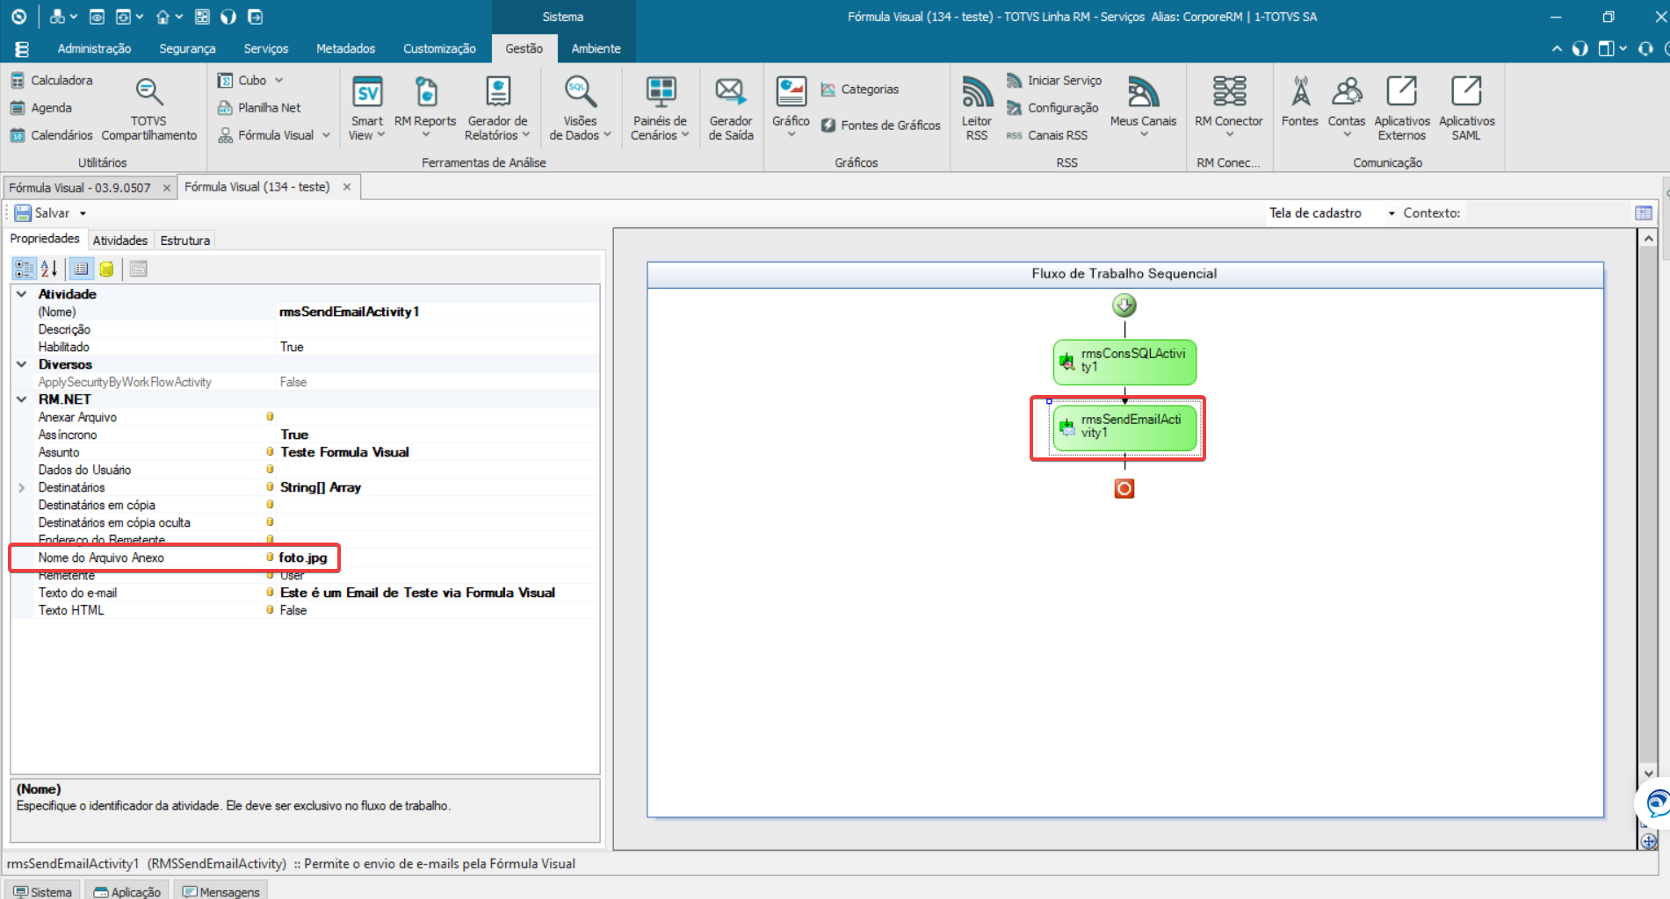Viewport: 1670px width, 899px height.
Task: Select the rmsConsSQLActivity1 workflow node
Action: point(1124,362)
